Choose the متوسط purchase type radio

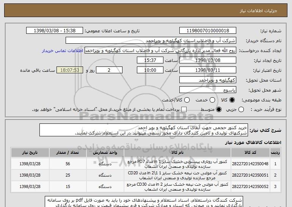(219, 109)
